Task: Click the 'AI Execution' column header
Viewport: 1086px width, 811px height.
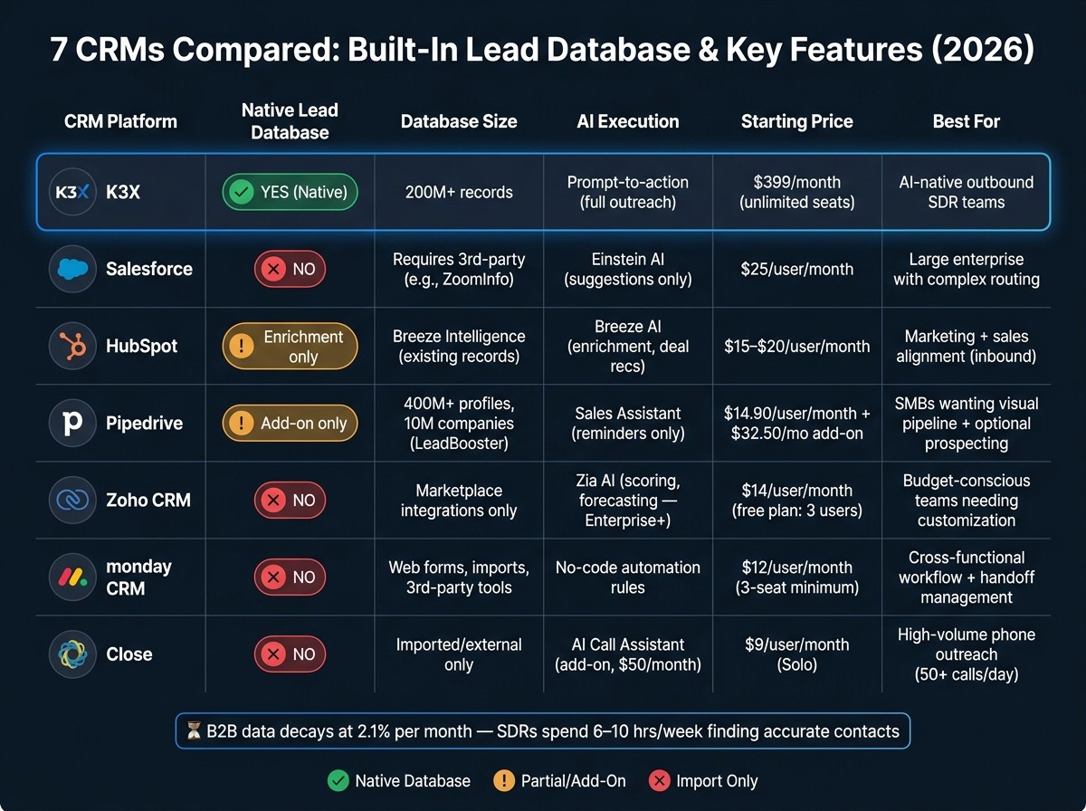Action: coord(628,120)
